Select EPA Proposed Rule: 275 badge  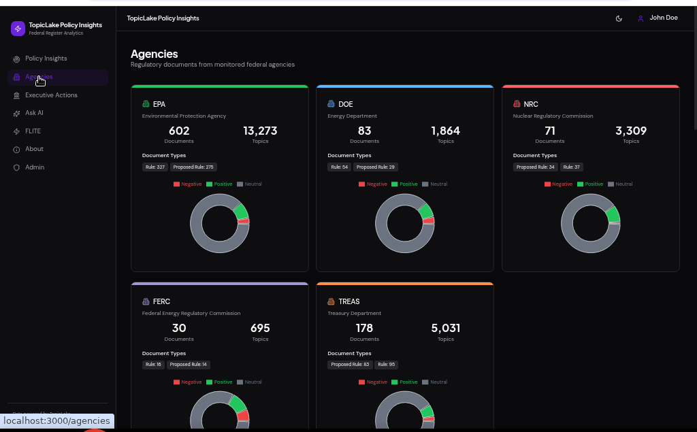[x=193, y=167]
